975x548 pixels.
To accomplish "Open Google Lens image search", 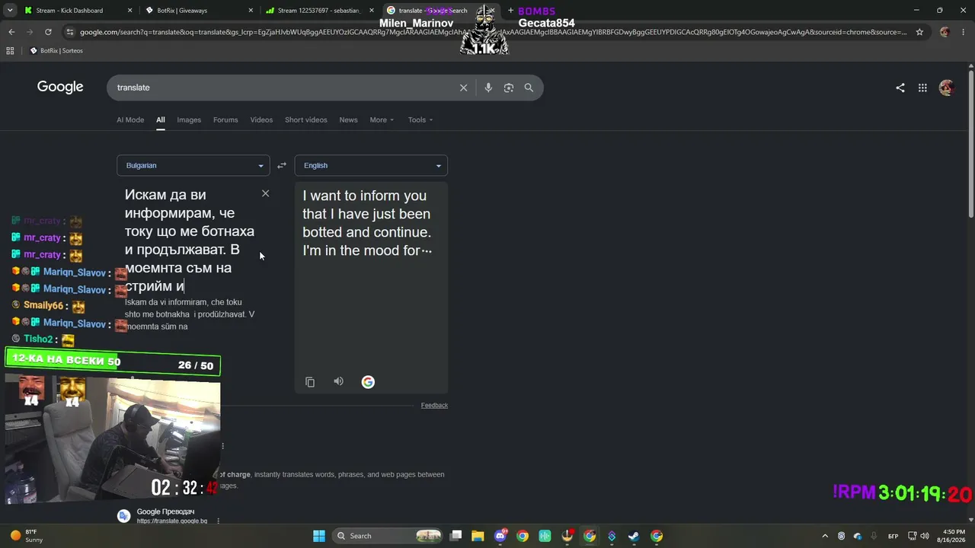I will [x=509, y=88].
